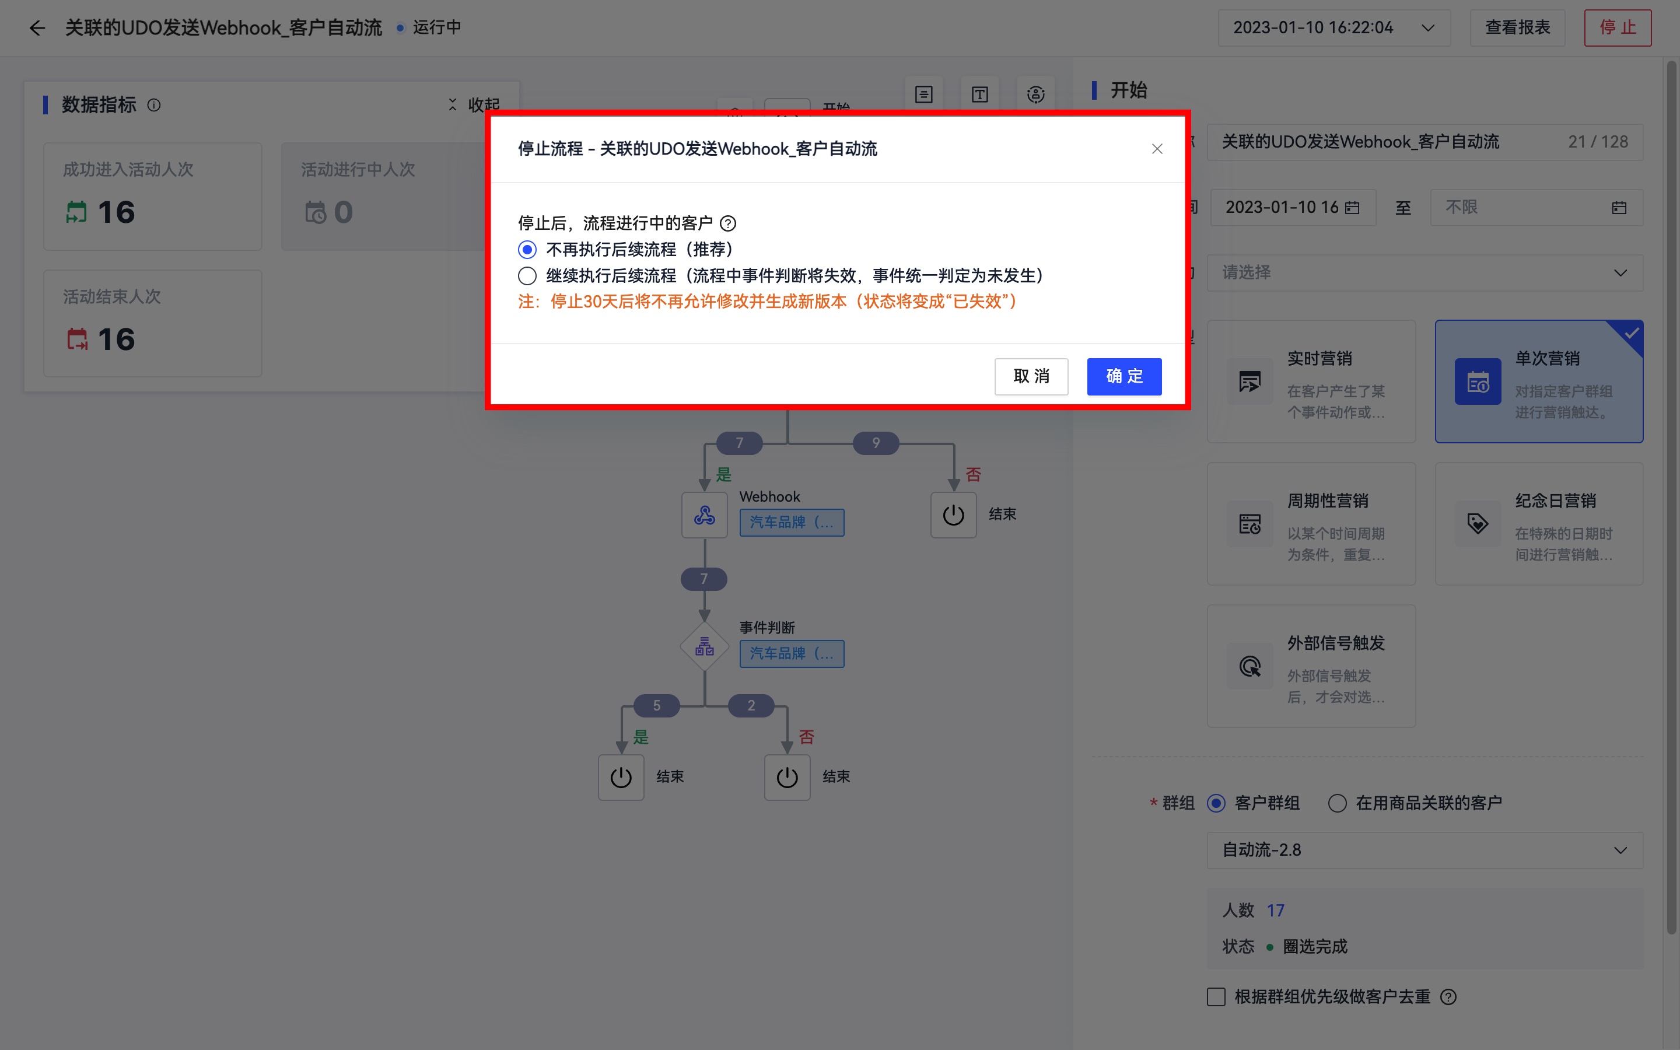Select the 客户群组 radio button
Image resolution: width=1680 pixels, height=1050 pixels.
click(x=1216, y=803)
